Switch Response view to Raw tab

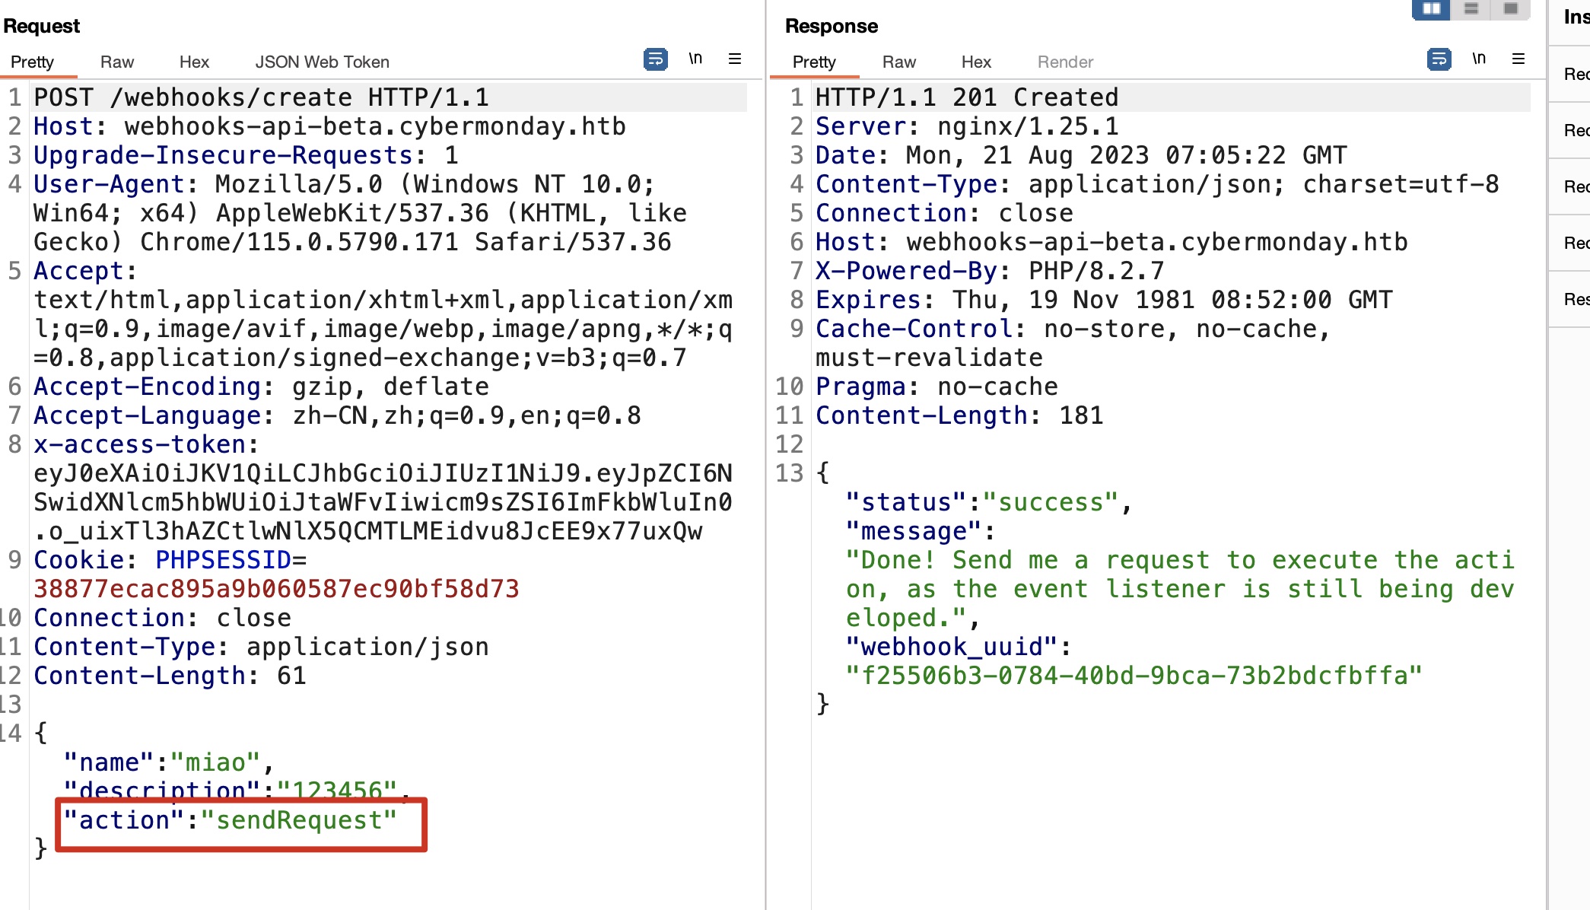[x=898, y=62]
